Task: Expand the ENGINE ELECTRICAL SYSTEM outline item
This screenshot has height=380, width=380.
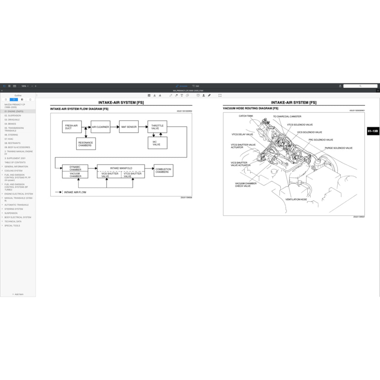Action: [x=2, y=194]
